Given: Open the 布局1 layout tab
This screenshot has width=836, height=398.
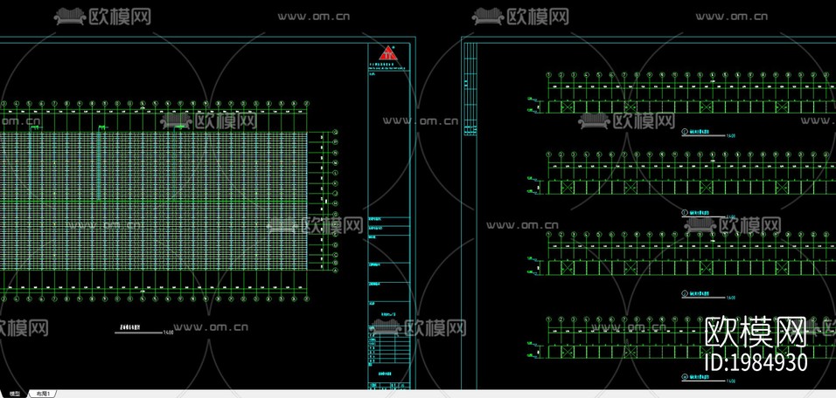Looking at the screenshot, I should tap(42, 394).
